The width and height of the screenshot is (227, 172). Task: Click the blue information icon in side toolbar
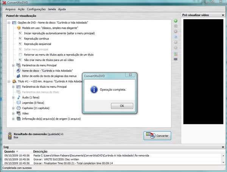(176, 37)
